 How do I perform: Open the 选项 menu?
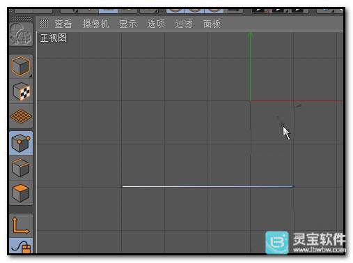(x=156, y=24)
